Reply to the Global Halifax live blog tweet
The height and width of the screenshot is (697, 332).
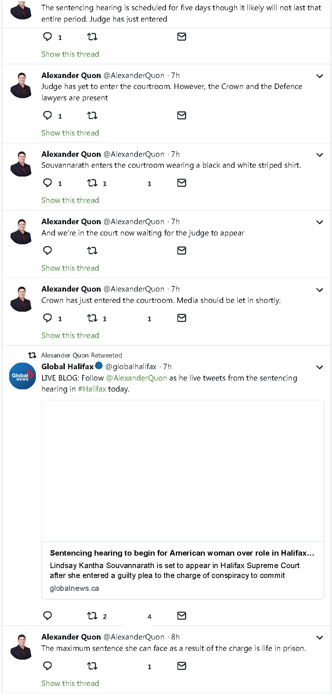click(x=48, y=616)
